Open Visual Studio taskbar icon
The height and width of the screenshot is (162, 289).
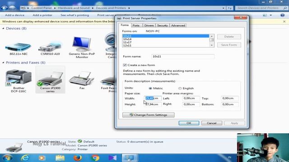pos(112,158)
